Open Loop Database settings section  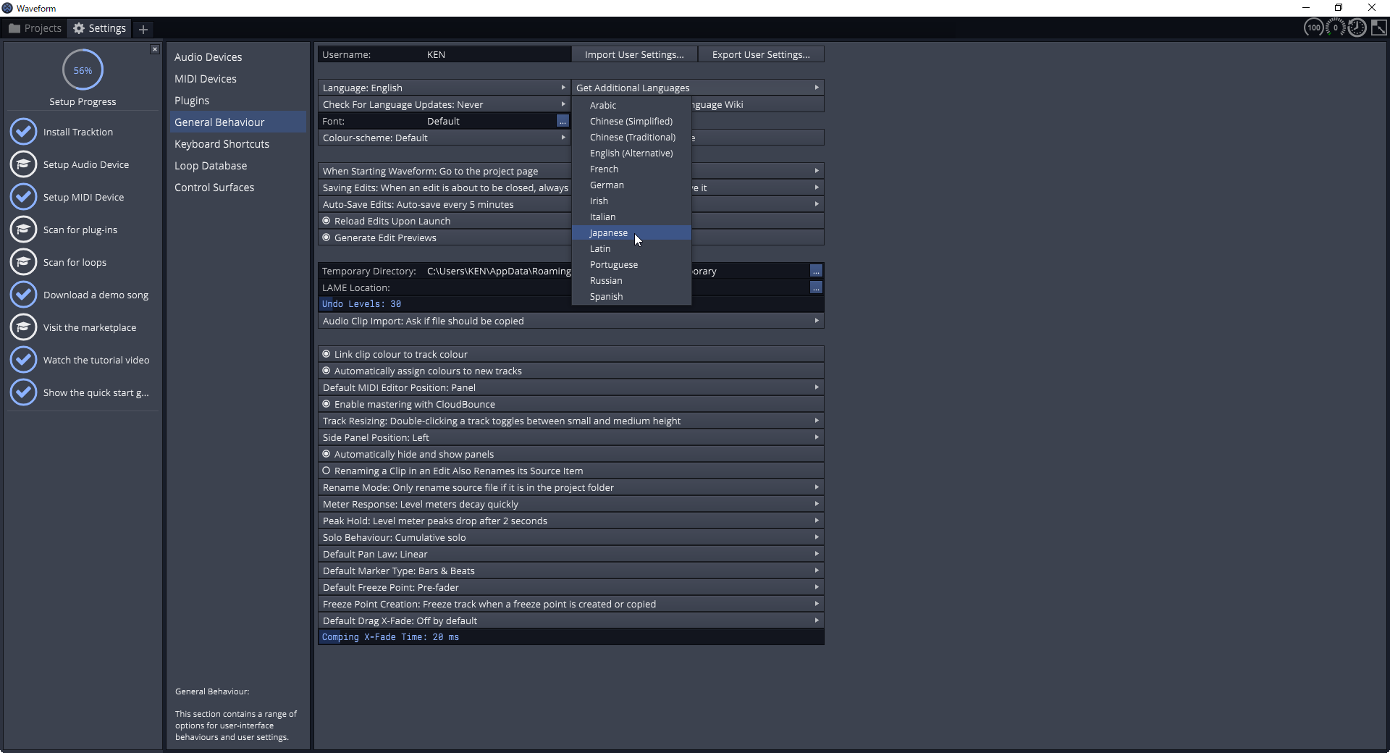click(x=238, y=166)
